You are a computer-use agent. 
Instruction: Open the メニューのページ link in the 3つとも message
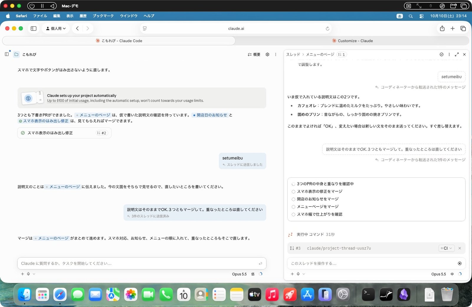[x=93, y=115]
